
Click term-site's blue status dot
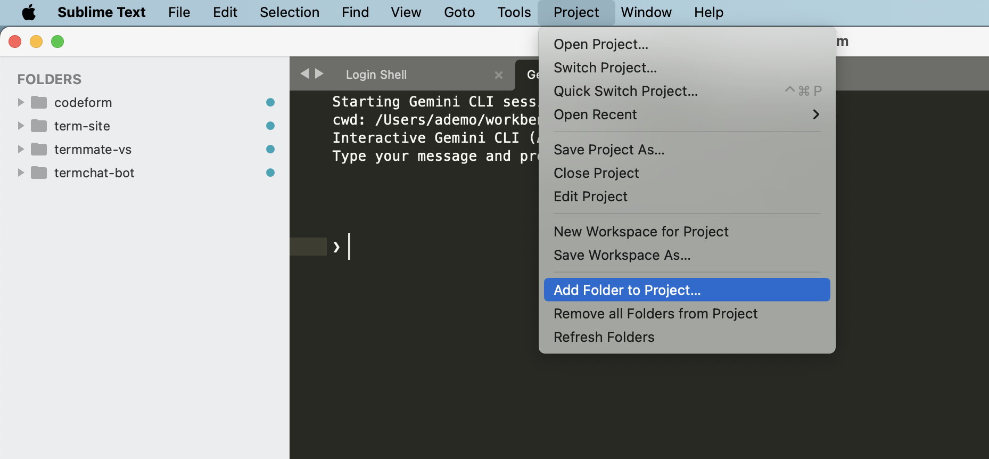click(270, 126)
